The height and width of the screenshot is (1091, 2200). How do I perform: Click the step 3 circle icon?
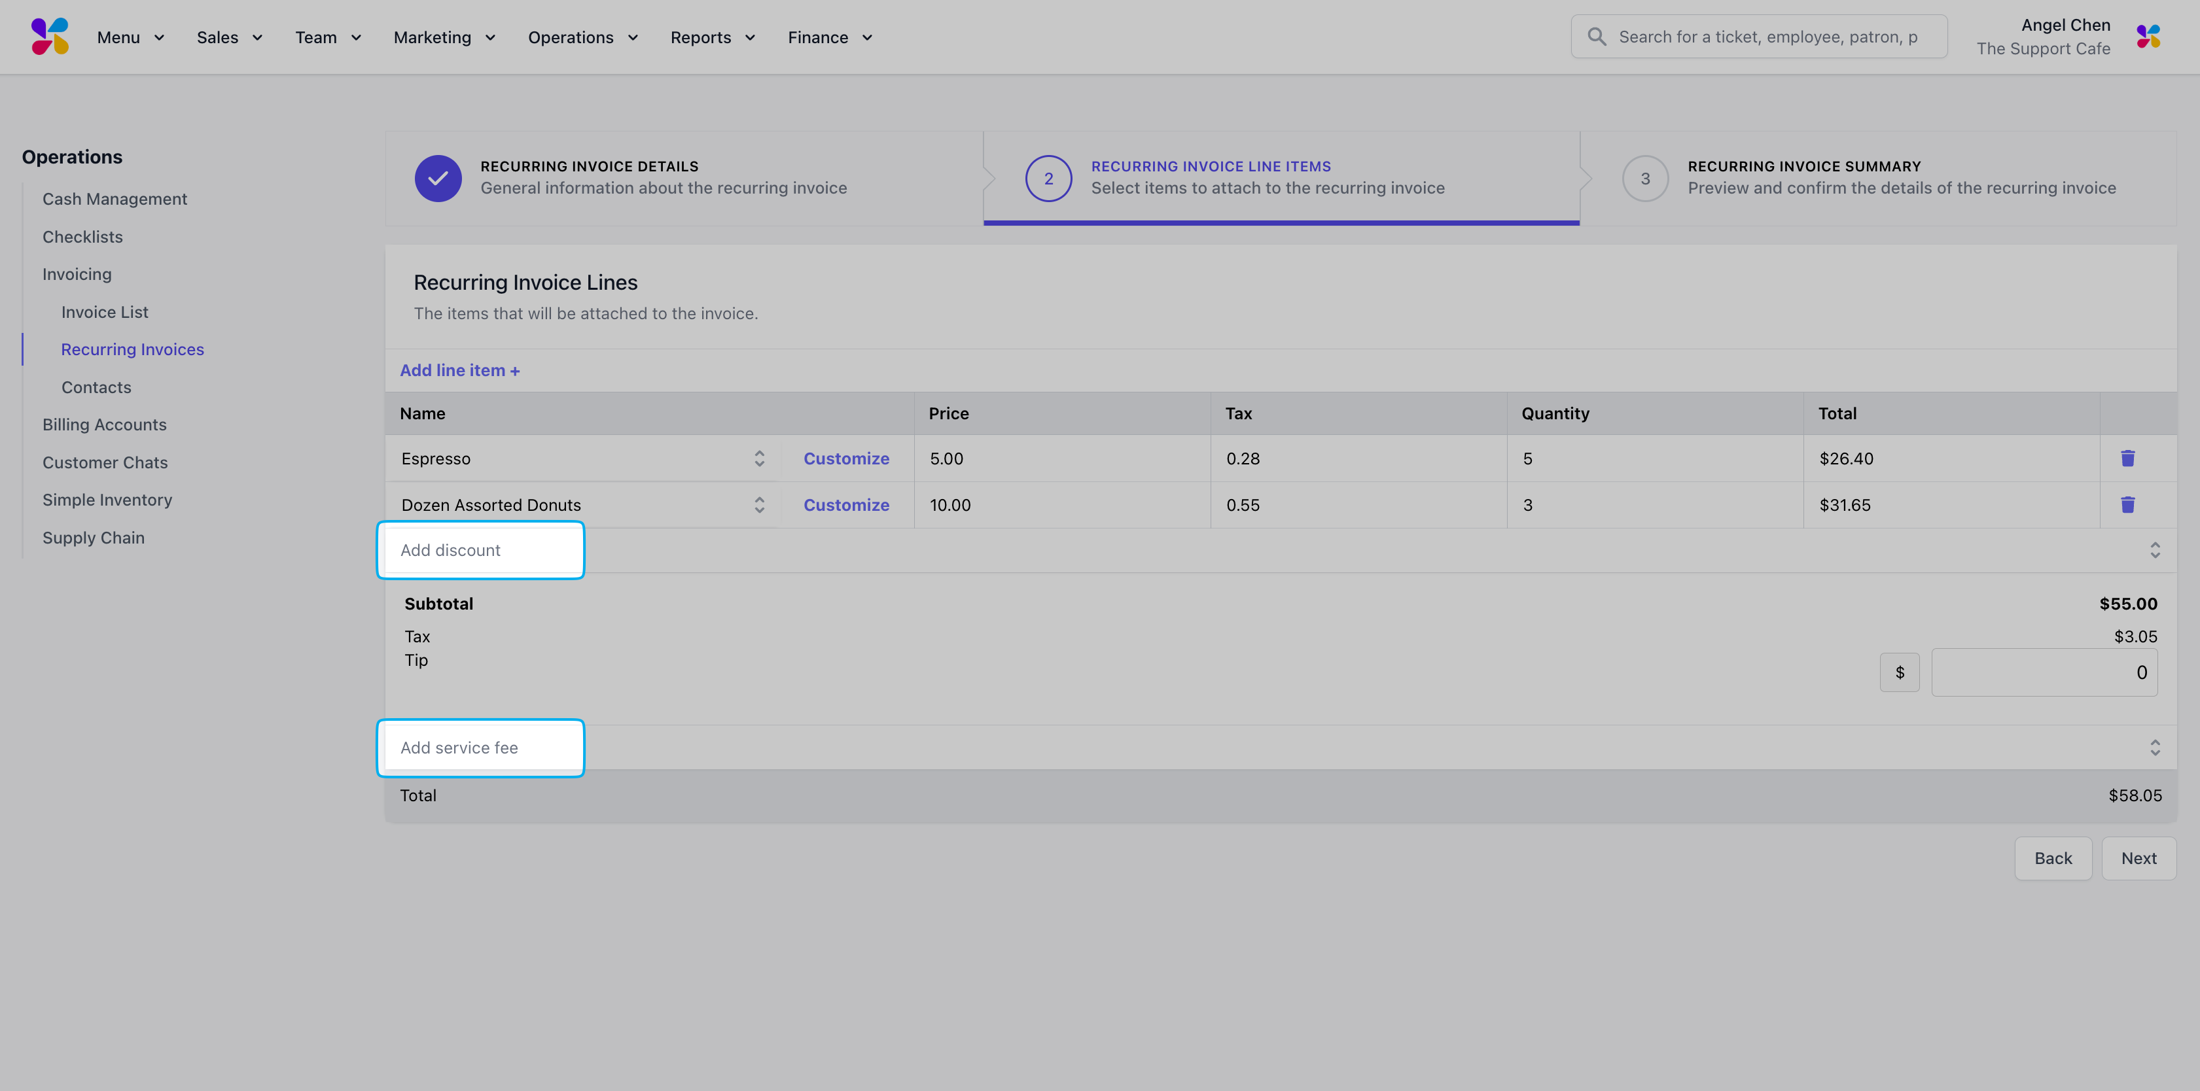(x=1645, y=179)
